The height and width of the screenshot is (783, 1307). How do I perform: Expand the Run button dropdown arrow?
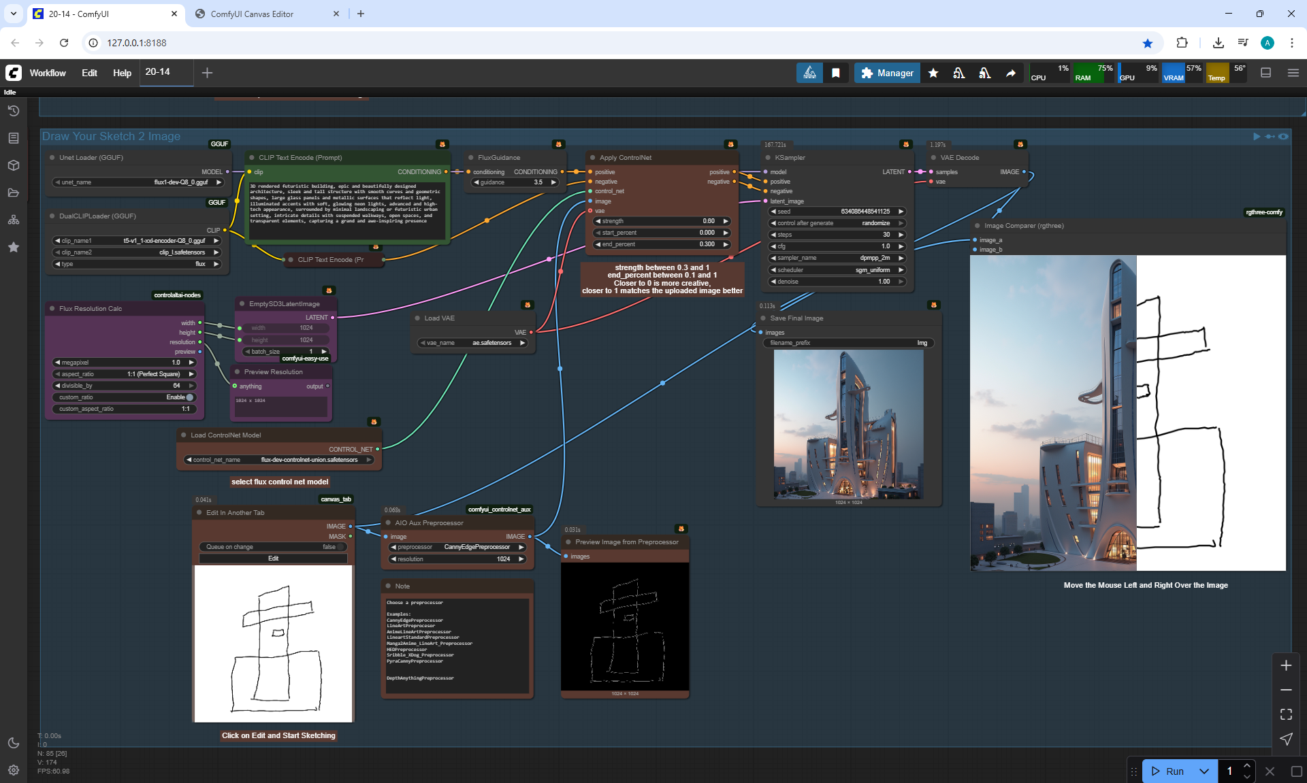tap(1204, 771)
